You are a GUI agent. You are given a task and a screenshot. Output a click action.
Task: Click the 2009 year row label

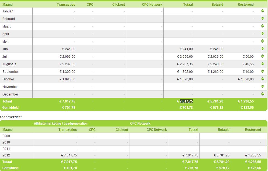[6, 136]
